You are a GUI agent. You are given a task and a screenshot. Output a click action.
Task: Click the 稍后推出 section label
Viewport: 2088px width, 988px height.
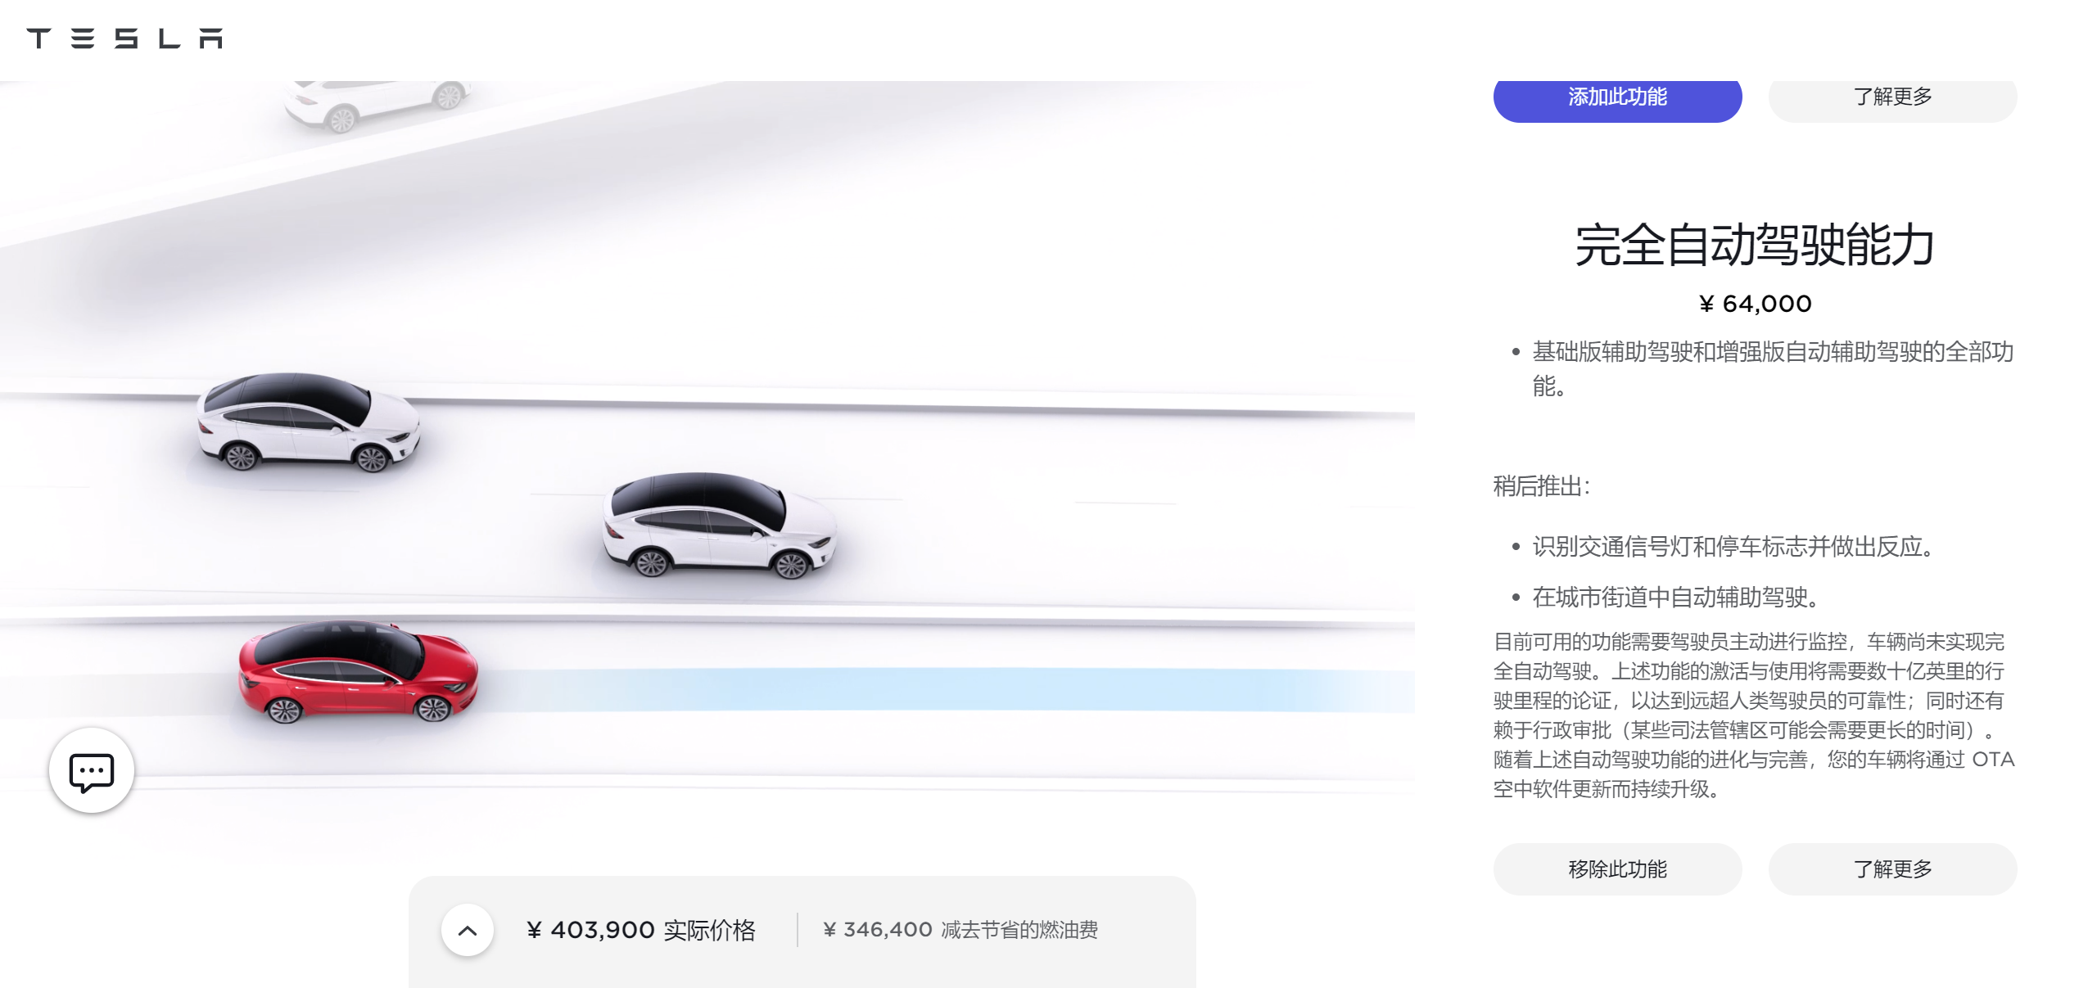coord(1541,486)
